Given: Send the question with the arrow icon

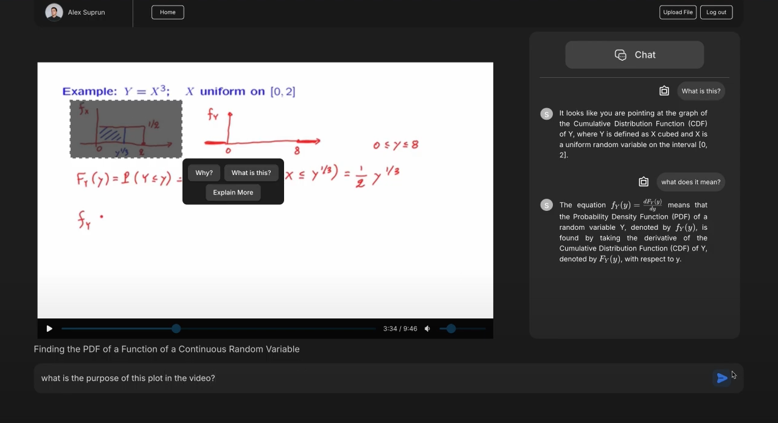Looking at the screenshot, I should (722, 378).
